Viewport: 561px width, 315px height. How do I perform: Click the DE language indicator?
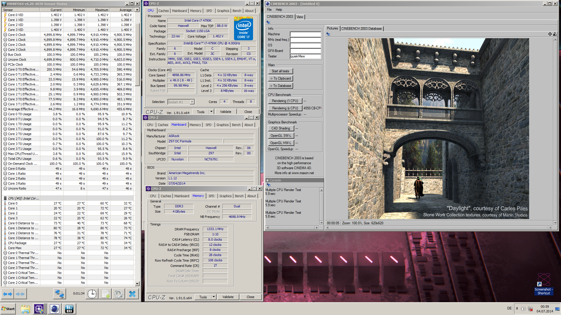tap(509, 308)
